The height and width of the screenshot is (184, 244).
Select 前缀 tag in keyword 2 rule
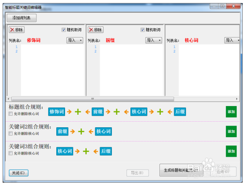coord(62,132)
